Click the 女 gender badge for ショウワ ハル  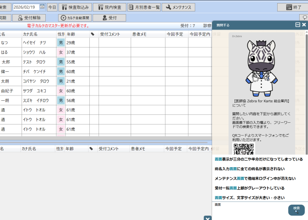61,52
